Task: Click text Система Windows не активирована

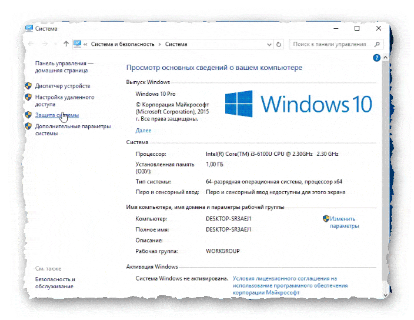Action: pyautogui.click(x=182, y=278)
